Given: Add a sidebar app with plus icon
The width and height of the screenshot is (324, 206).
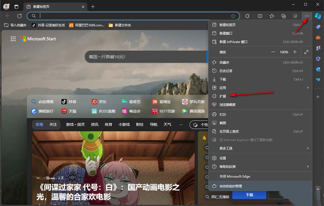Looking at the screenshot, I should click(318, 97).
